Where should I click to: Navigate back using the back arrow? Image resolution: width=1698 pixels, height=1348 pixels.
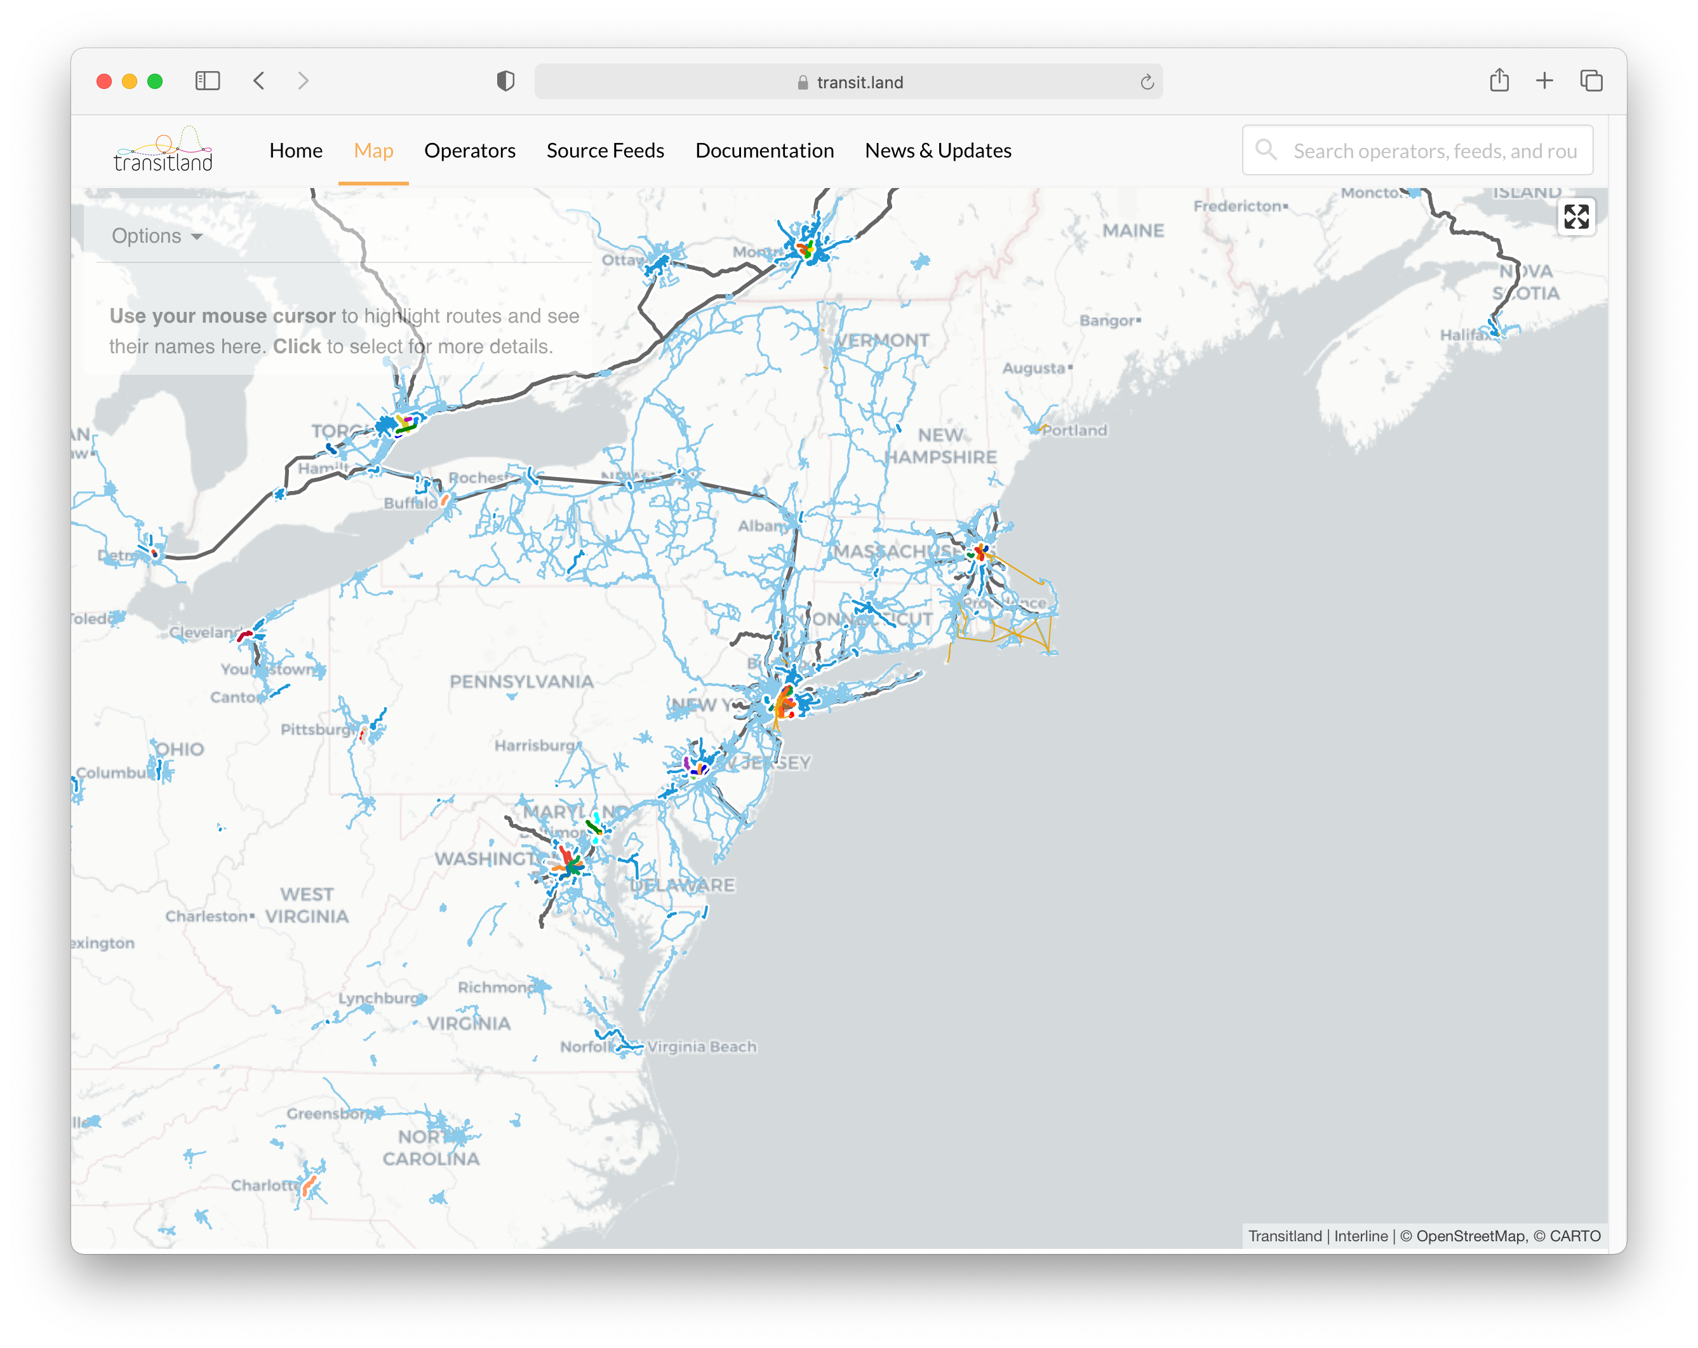[258, 81]
